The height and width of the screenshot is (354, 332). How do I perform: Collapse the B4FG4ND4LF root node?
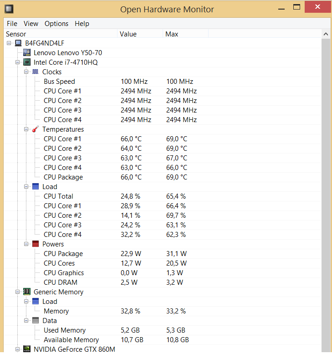9,43
